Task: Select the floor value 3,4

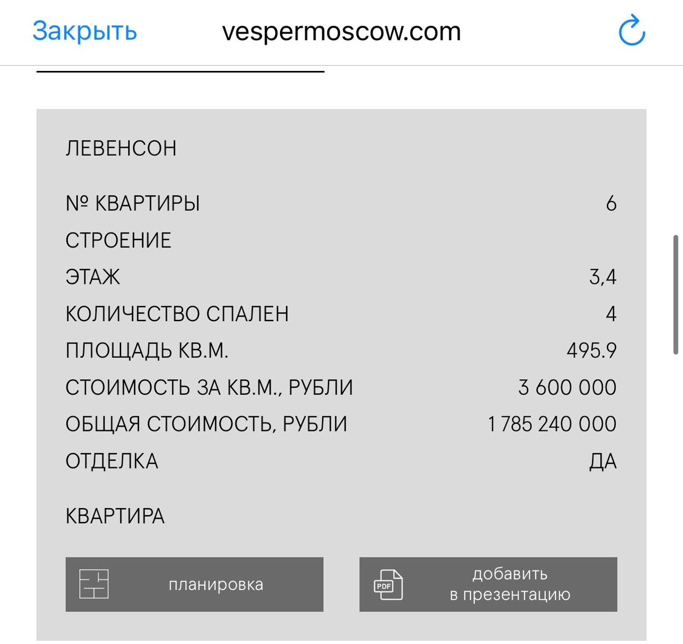Action: pyautogui.click(x=603, y=277)
